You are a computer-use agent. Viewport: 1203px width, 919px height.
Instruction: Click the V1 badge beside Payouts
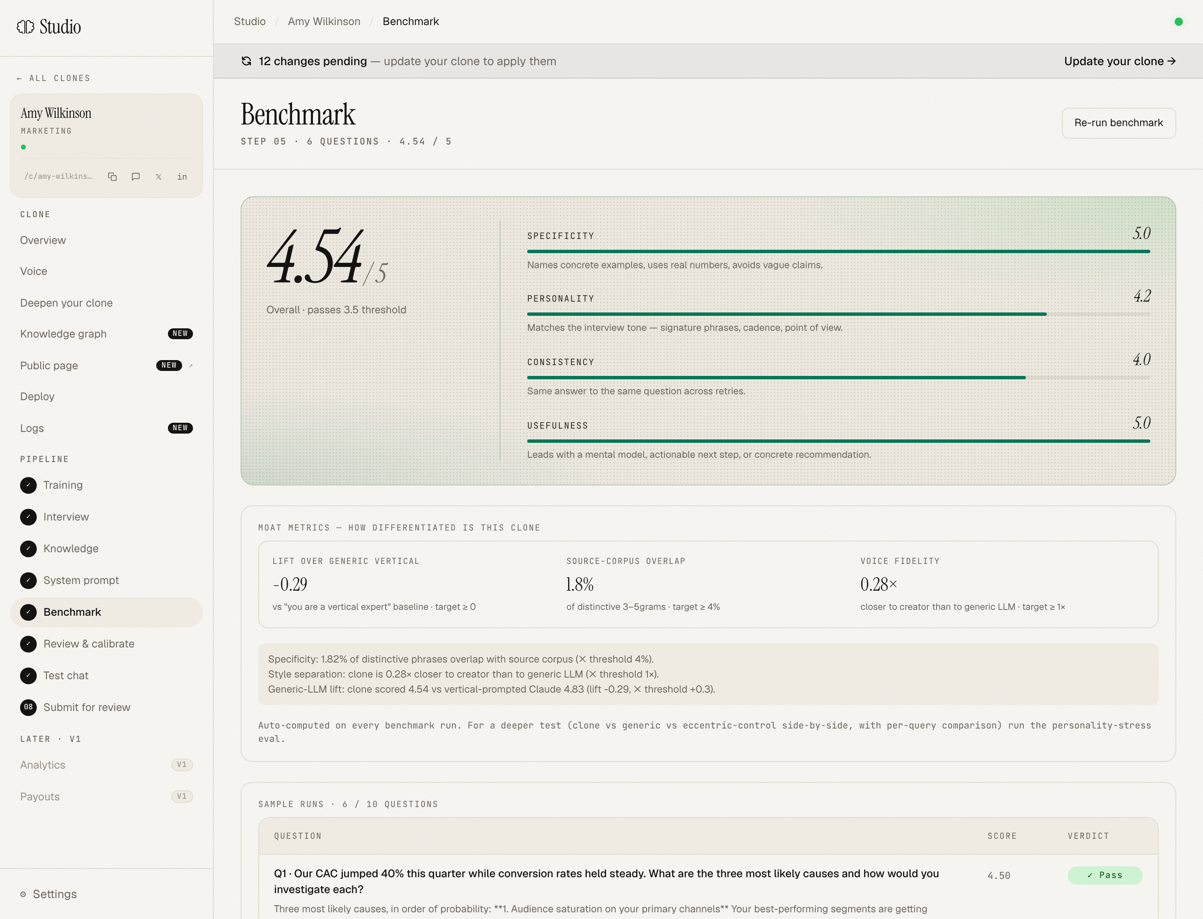click(182, 797)
